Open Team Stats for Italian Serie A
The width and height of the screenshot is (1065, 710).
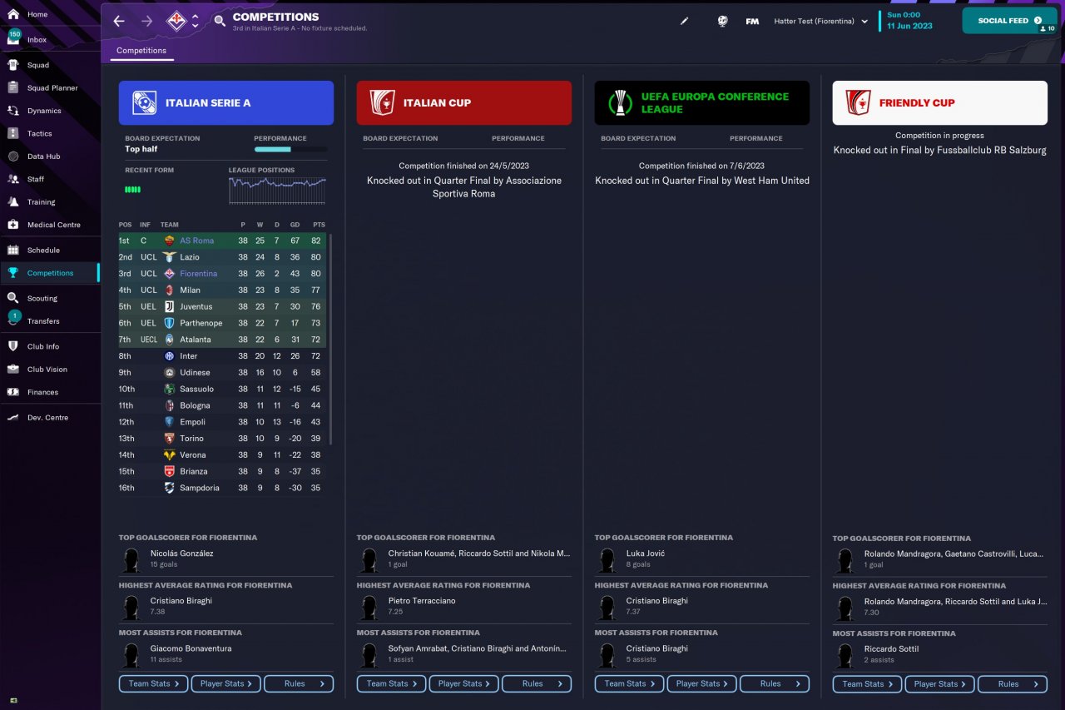coord(154,683)
